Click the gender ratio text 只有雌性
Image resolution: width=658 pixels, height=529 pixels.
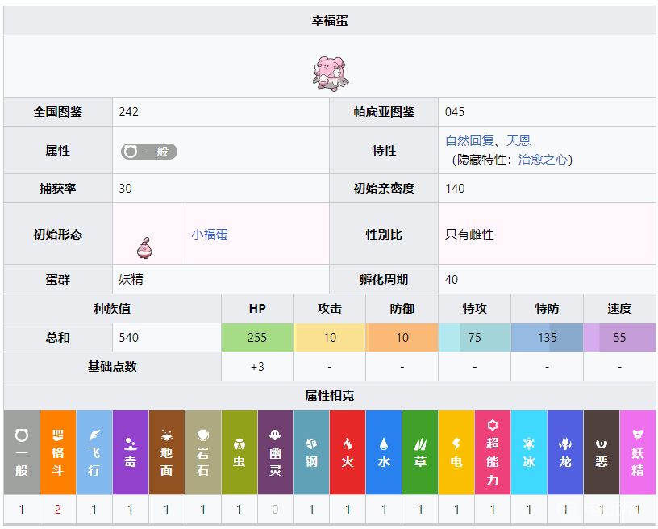click(x=469, y=234)
